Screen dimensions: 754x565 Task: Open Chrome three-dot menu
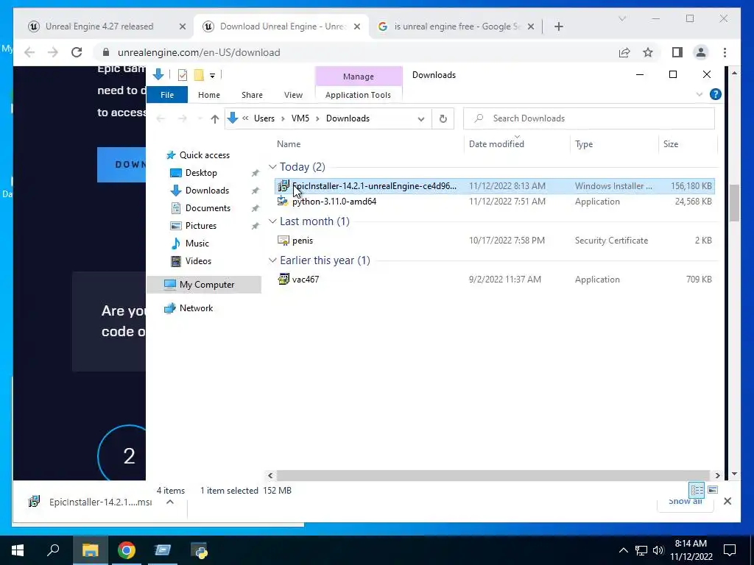point(725,52)
